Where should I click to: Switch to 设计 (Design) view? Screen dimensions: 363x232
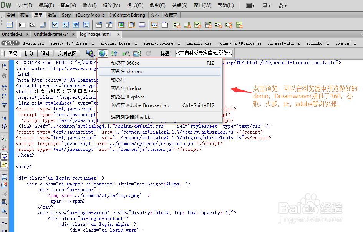click(x=45, y=53)
